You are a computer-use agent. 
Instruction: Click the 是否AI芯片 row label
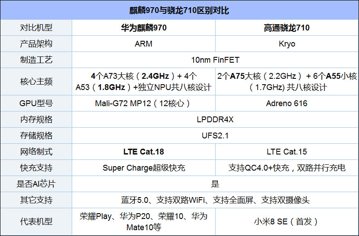36,184
